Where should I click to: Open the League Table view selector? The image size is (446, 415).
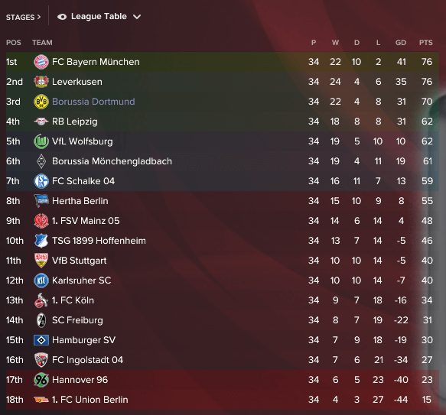[99, 17]
